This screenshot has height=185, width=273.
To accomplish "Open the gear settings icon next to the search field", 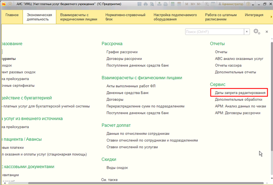I will 256,31.
